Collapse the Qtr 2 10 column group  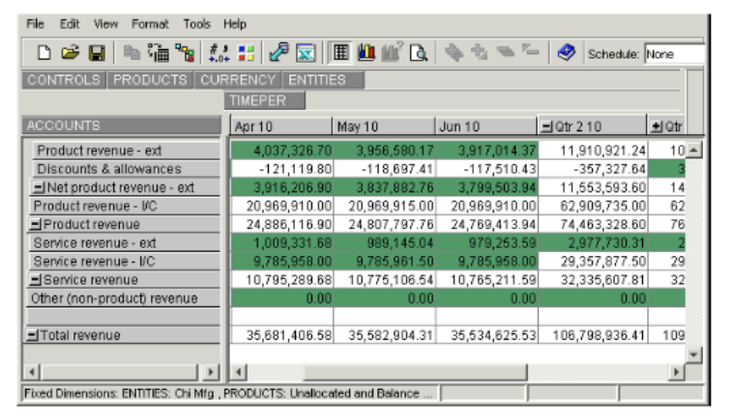pyautogui.click(x=545, y=126)
